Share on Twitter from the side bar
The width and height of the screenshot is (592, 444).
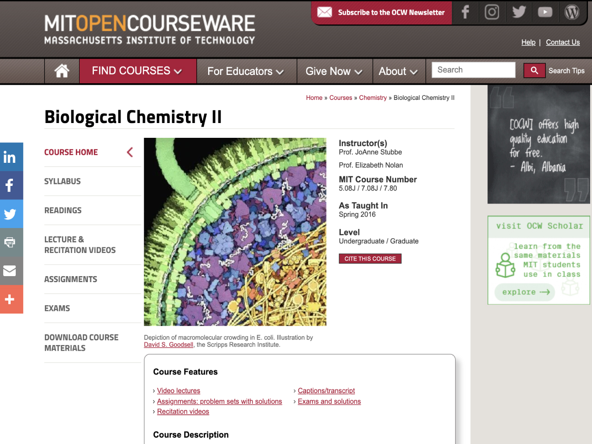tap(12, 214)
